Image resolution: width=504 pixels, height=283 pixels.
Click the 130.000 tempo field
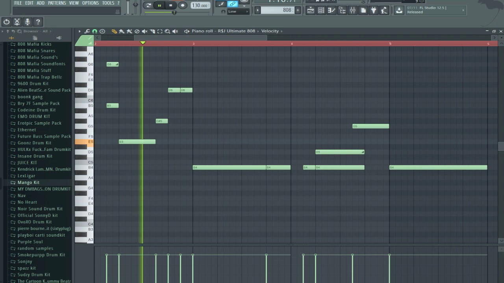[200, 6]
